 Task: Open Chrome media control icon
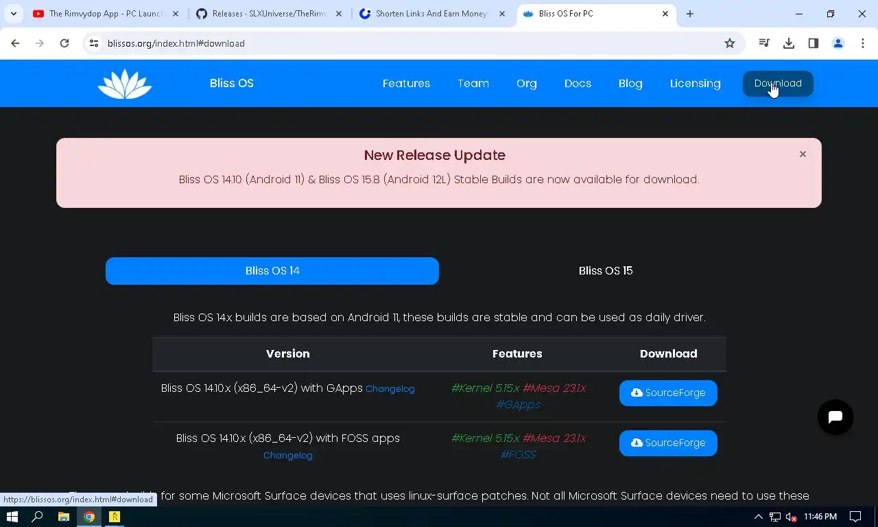pos(764,43)
